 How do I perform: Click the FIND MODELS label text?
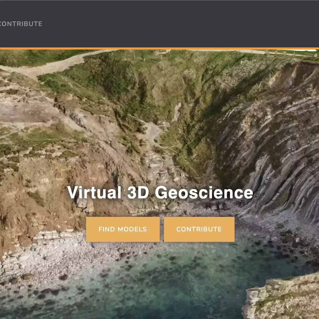pos(122,229)
